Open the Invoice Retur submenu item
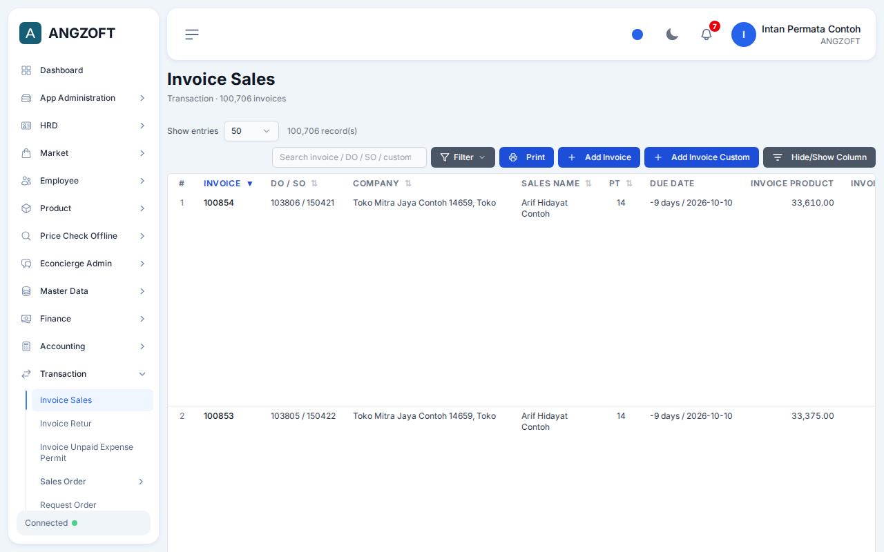The height and width of the screenshot is (552, 884). (x=93, y=424)
